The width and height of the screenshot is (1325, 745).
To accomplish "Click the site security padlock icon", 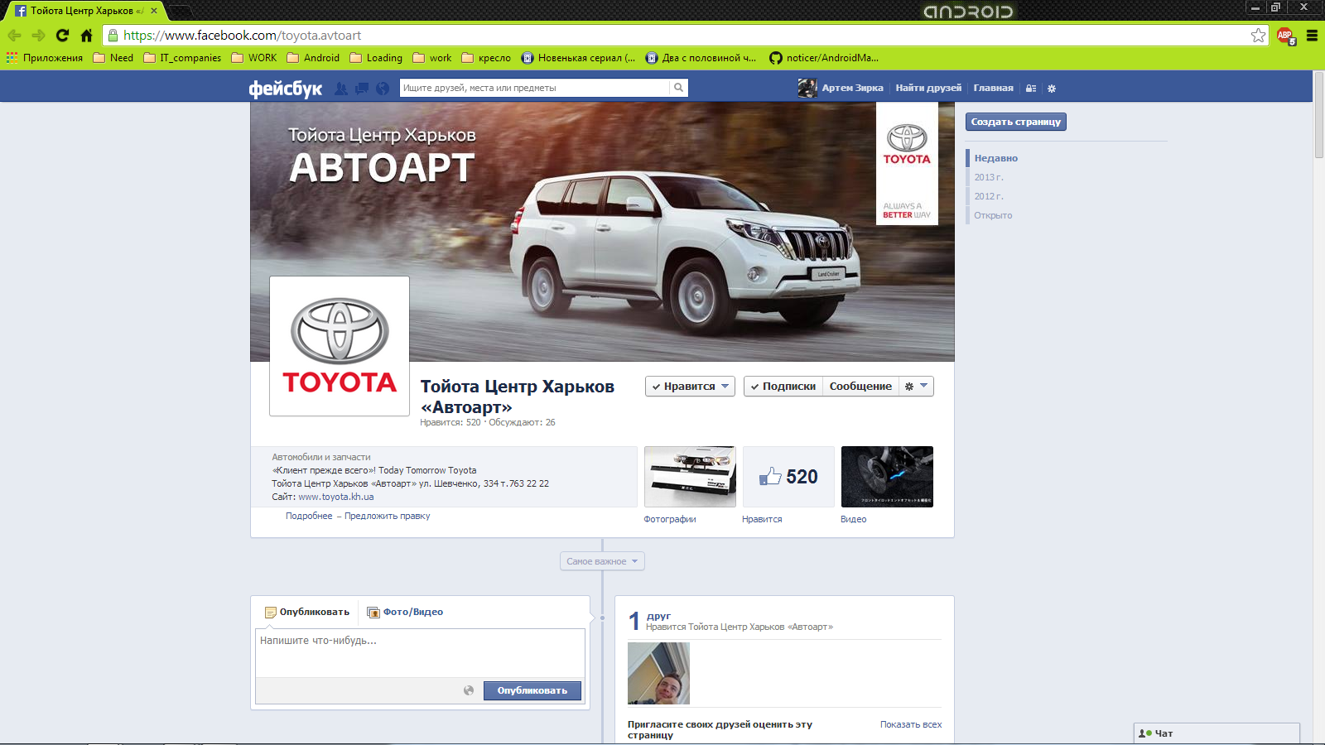I will click(113, 36).
